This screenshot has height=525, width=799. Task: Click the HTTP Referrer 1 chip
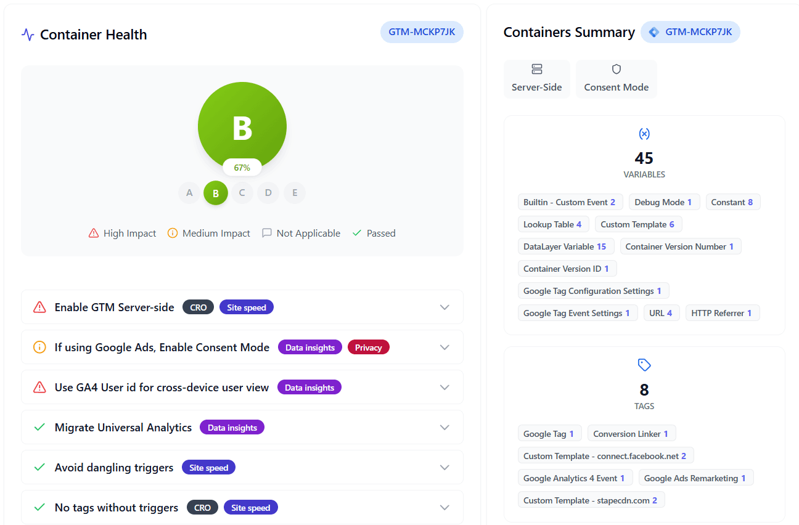pyautogui.click(x=722, y=313)
